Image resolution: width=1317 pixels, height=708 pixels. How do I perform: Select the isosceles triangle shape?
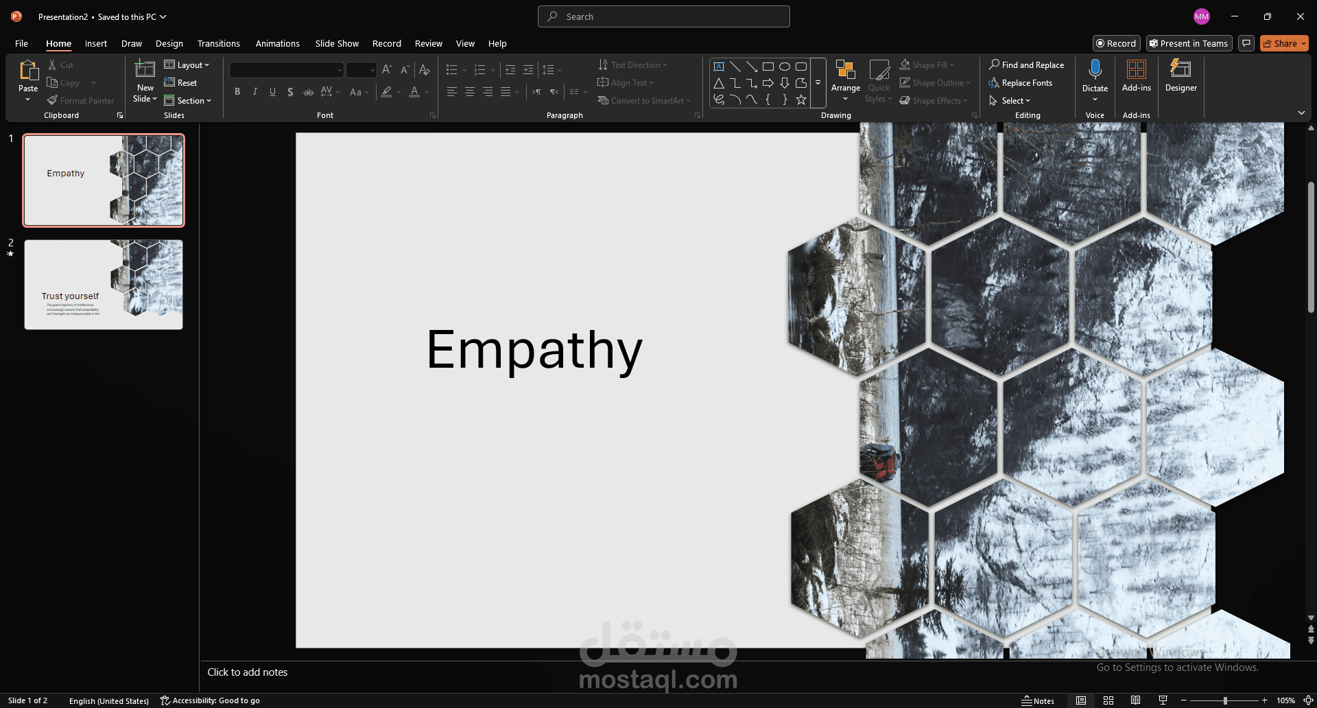719,83
